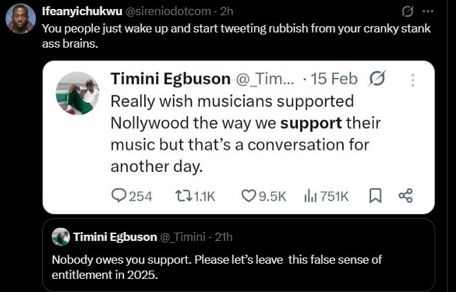Open more options on Ifeanyichukwu's tweet

(428, 11)
